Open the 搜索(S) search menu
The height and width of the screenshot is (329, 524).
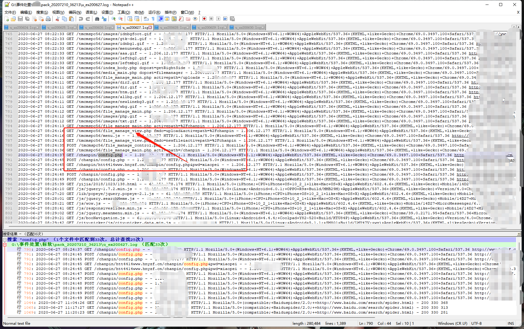click(42, 12)
